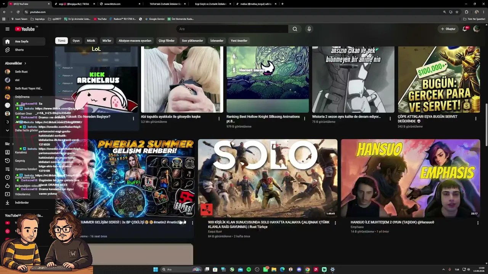Select the İzlenenler filter chip
The width and height of the screenshot is (488, 274).
click(217, 41)
